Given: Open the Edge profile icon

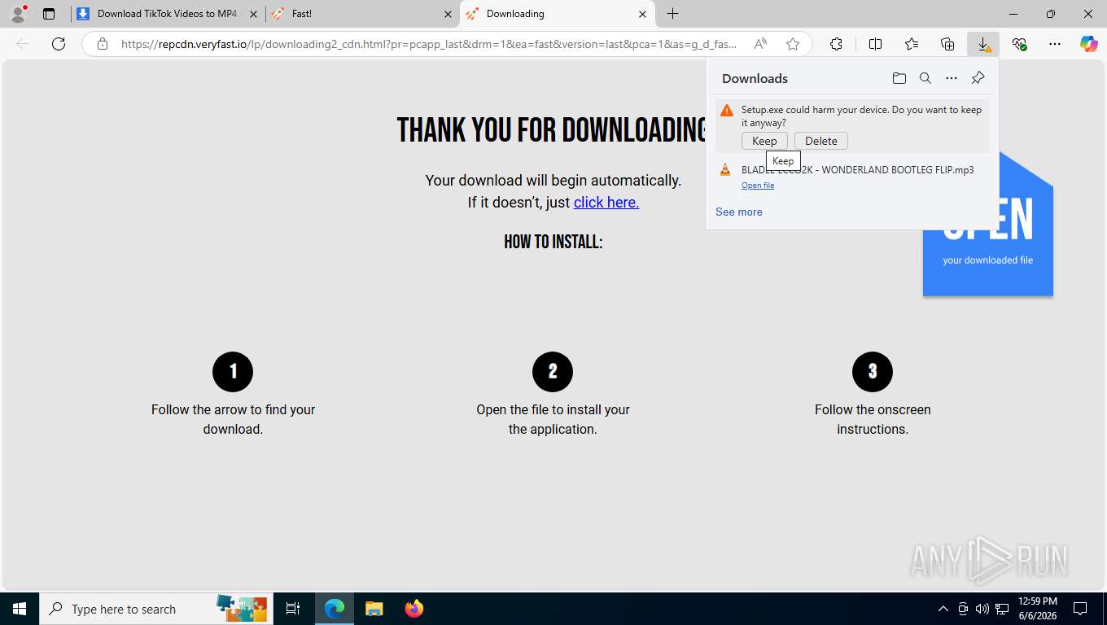Looking at the screenshot, I should (18, 14).
